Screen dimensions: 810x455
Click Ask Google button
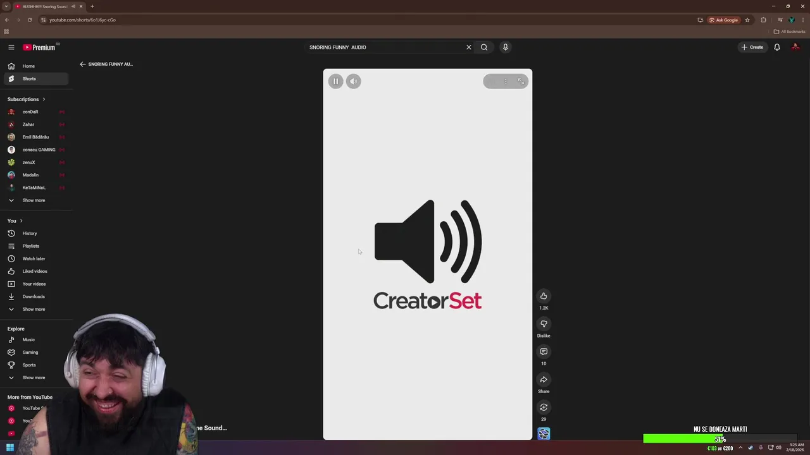[x=724, y=20]
